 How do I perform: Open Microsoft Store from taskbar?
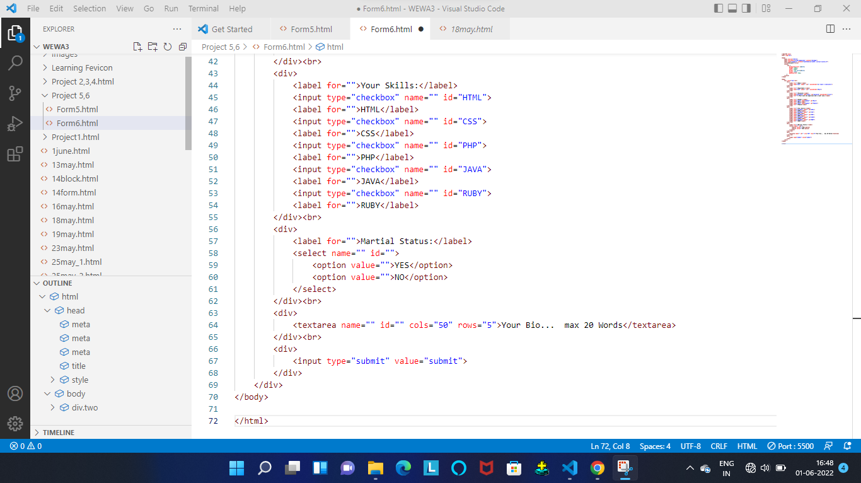click(x=514, y=468)
